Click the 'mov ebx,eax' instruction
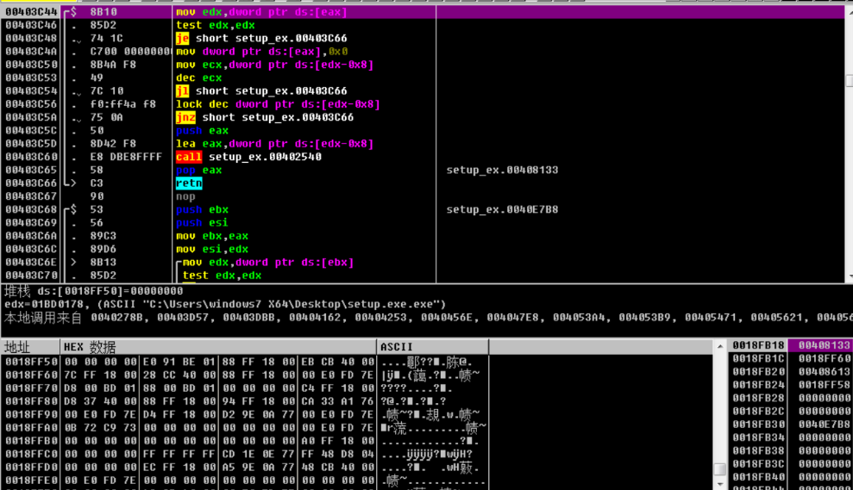 pyautogui.click(x=212, y=236)
